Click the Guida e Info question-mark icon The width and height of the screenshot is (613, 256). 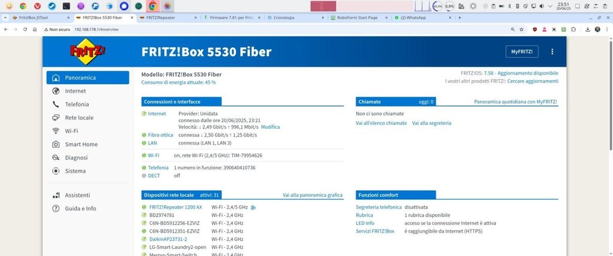click(56, 208)
